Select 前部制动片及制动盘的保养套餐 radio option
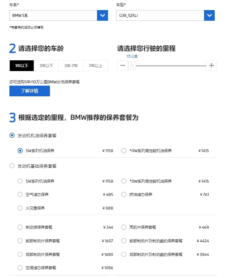Viewport: 242px width, 278px height. coord(124,241)
